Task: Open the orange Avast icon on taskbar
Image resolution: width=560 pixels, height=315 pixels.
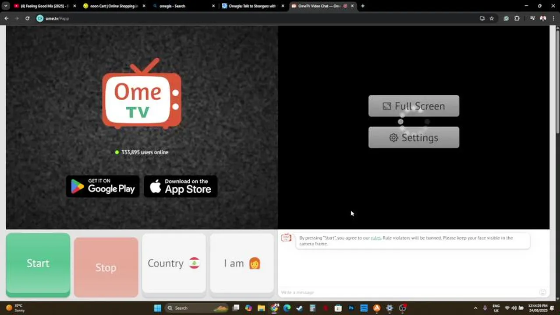Action: 376,308
